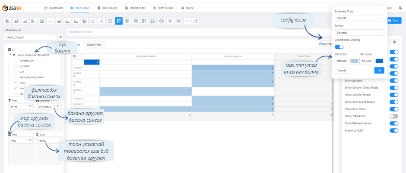Image resolution: width=406 pixels, height=173 pixels.
Task: Pick the Max Color swatch
Action: point(379,61)
